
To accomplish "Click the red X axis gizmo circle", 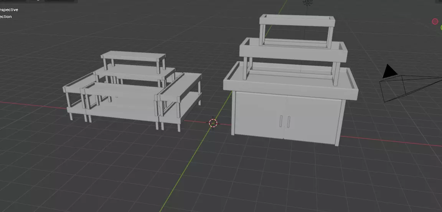I will (x=435, y=22).
